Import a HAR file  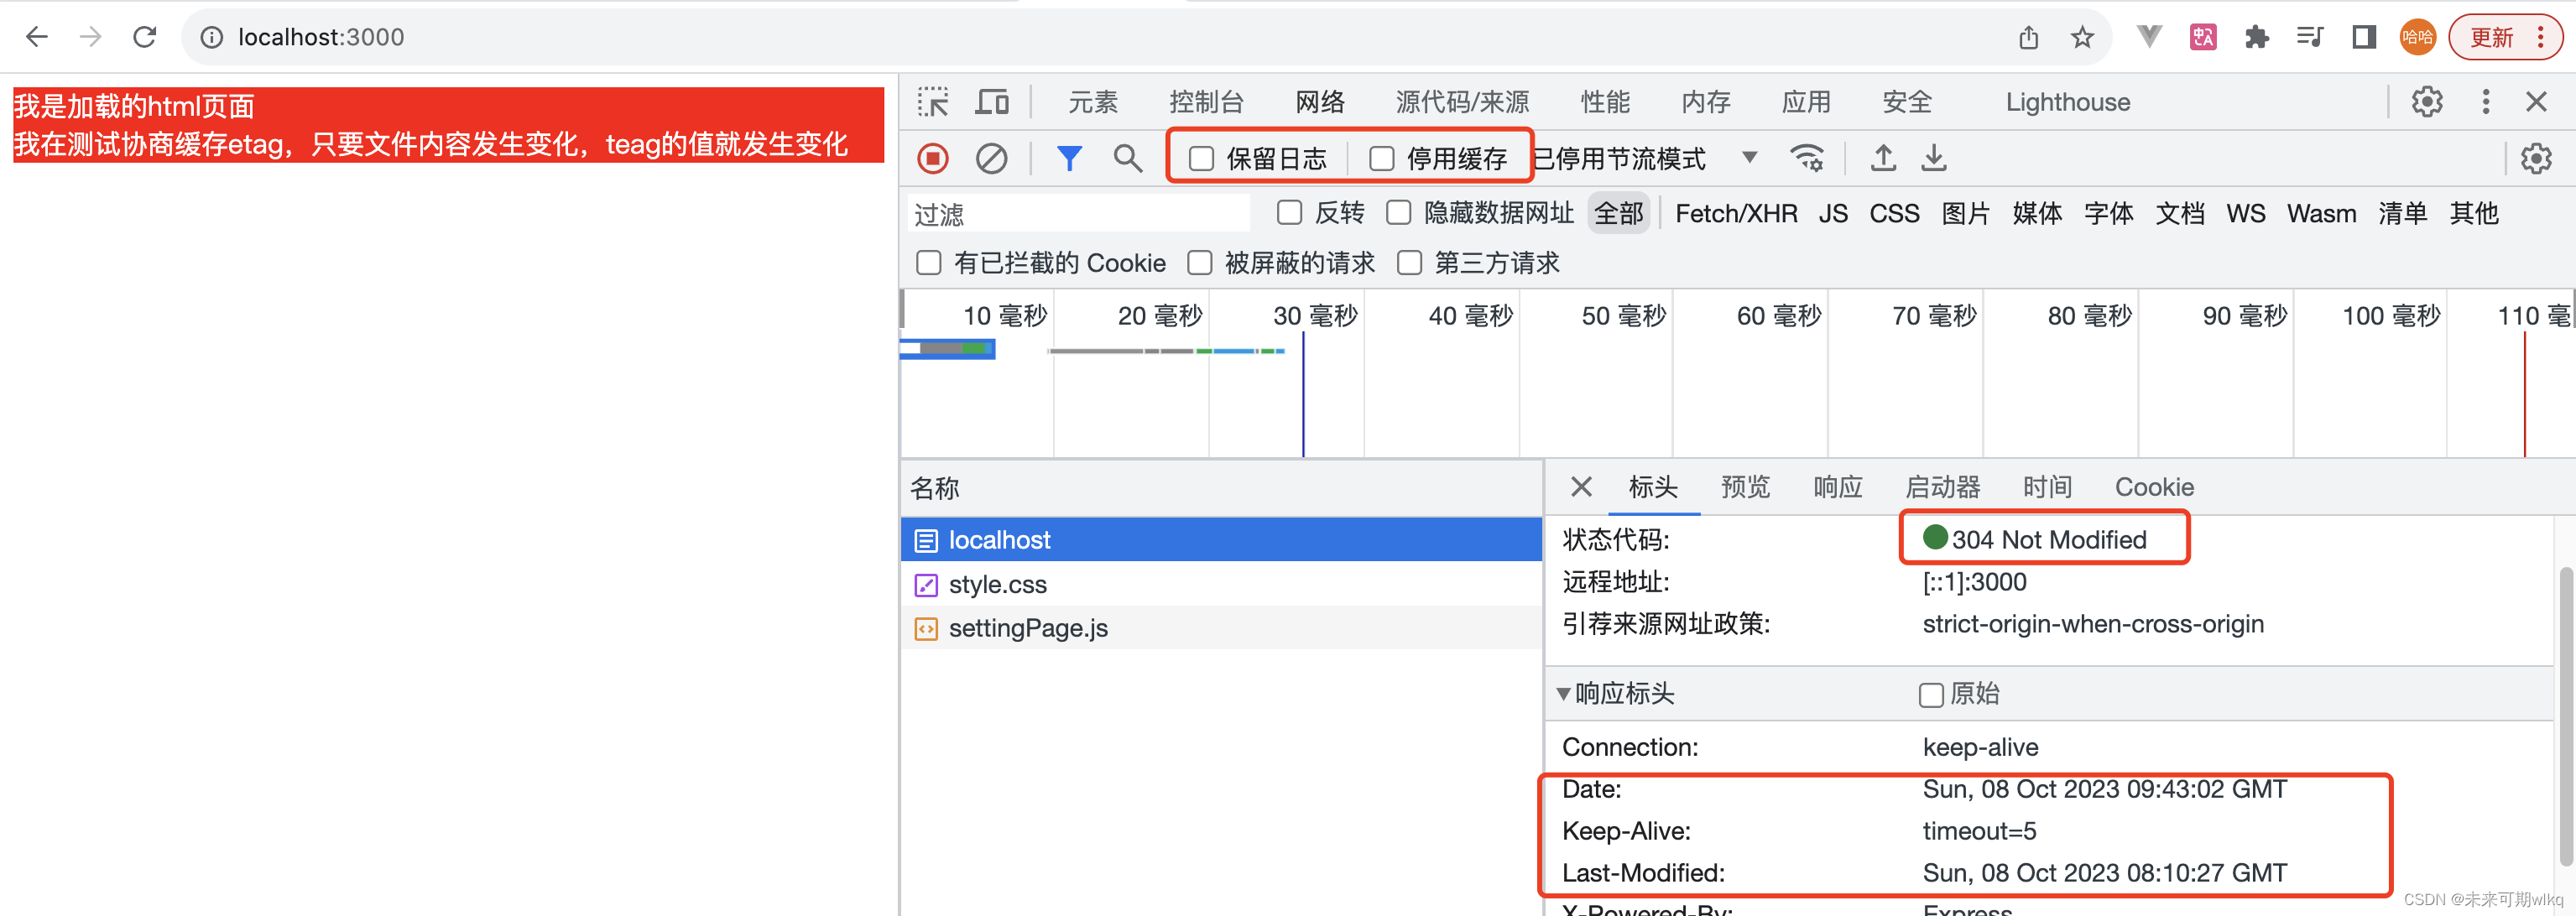(1883, 158)
